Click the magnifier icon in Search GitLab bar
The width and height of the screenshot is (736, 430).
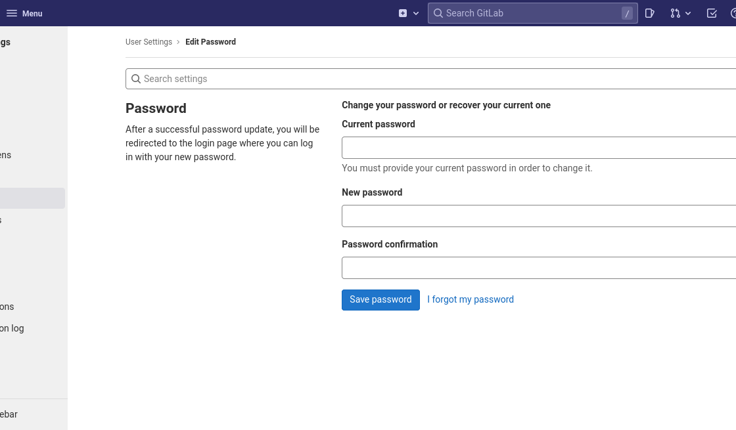438,13
